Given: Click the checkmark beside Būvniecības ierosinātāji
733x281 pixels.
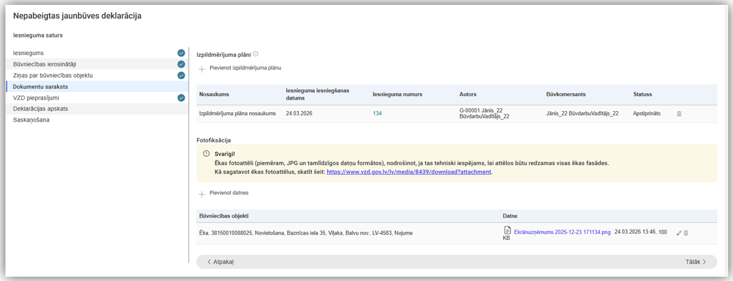Looking at the screenshot, I should pyautogui.click(x=181, y=64).
